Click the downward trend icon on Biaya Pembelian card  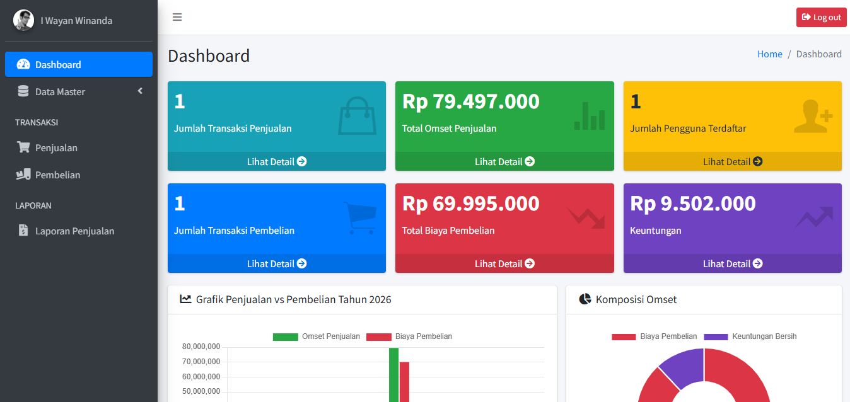[x=586, y=218]
